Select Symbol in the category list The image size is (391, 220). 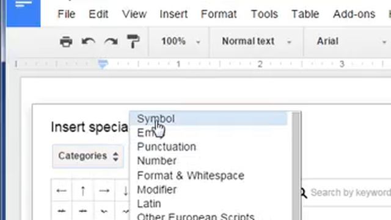208,119
